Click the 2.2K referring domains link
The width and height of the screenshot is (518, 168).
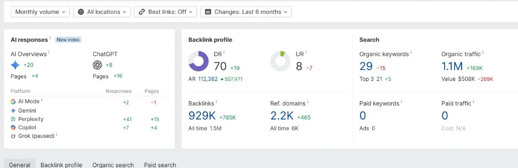coord(282,115)
